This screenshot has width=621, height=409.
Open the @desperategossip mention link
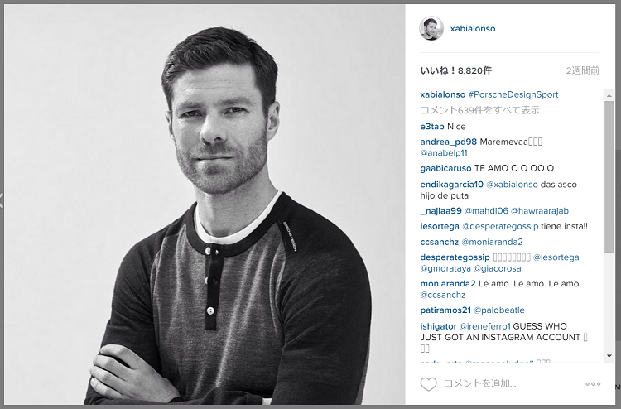tap(500, 227)
